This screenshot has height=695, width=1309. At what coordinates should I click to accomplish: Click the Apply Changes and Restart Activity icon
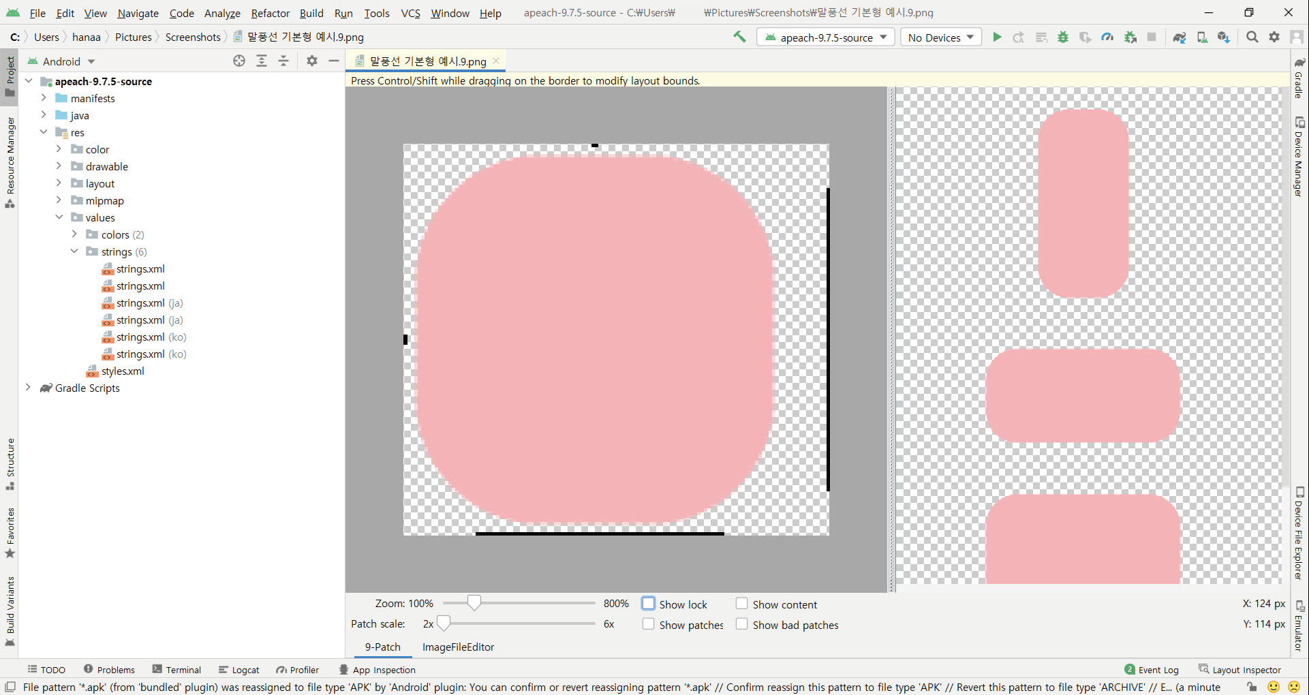click(x=1019, y=37)
